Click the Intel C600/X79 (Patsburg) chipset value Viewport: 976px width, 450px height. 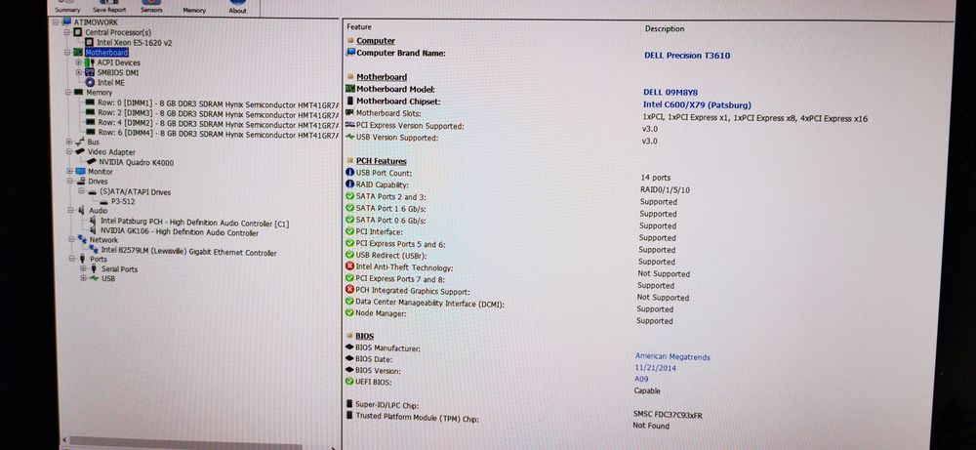point(697,105)
